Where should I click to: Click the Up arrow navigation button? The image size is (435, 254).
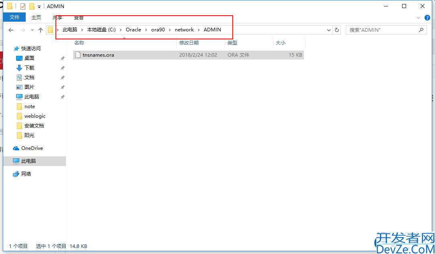tap(41, 30)
